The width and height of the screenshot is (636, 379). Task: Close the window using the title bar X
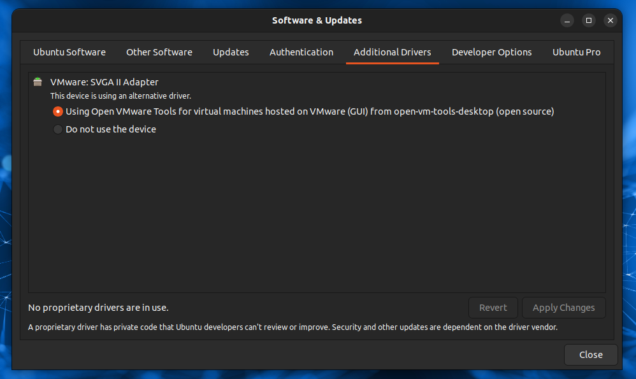point(611,20)
